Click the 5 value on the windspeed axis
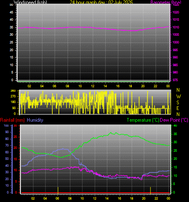The width and height of the screenshot is (189, 202). point(12,72)
